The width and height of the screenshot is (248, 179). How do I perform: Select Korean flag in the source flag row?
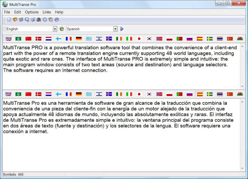pos(149,39)
